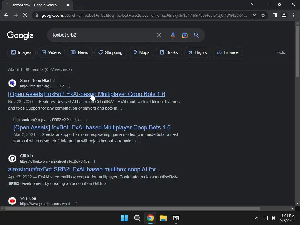View site security lock info

(37, 15)
